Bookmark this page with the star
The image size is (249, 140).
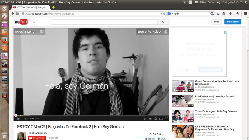tap(218, 14)
